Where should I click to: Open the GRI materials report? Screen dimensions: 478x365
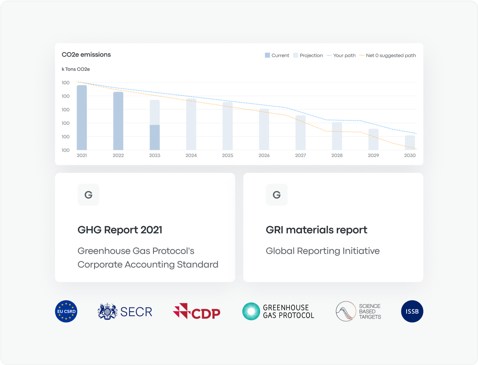pos(317,230)
